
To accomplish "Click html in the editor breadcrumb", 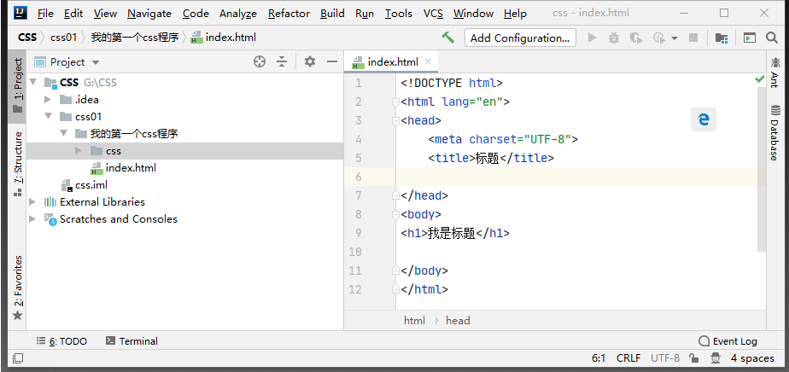I will click(415, 320).
